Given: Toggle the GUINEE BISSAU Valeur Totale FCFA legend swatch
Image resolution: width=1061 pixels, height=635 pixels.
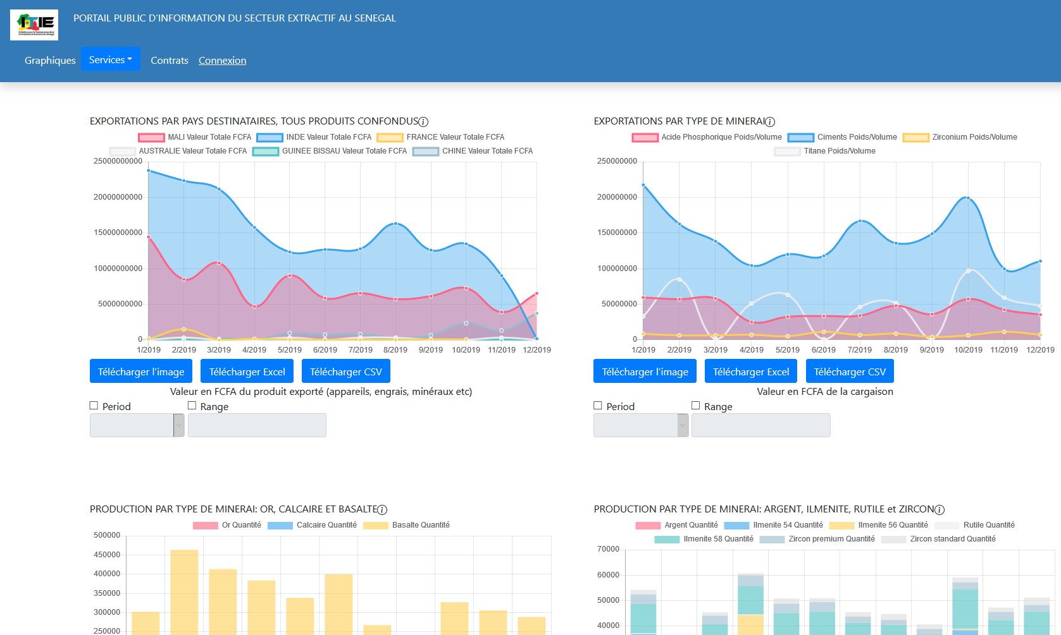Looking at the screenshot, I should pos(265,151).
